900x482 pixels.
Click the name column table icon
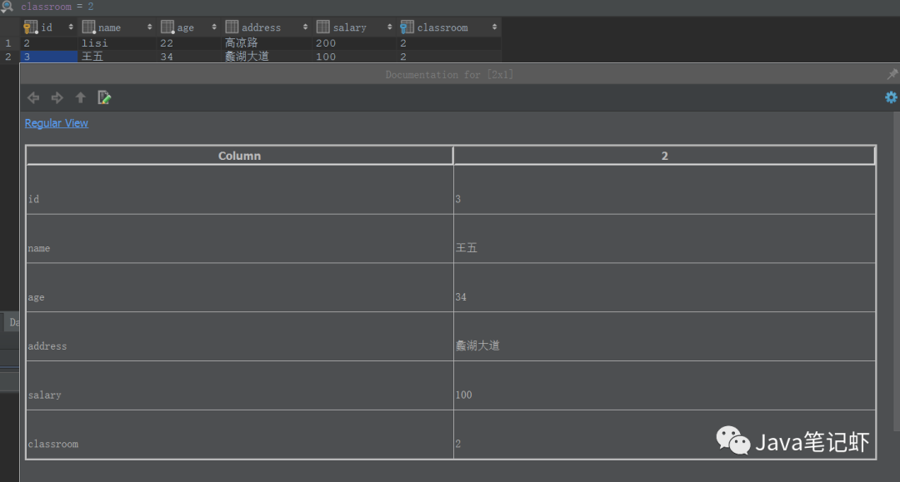point(88,27)
